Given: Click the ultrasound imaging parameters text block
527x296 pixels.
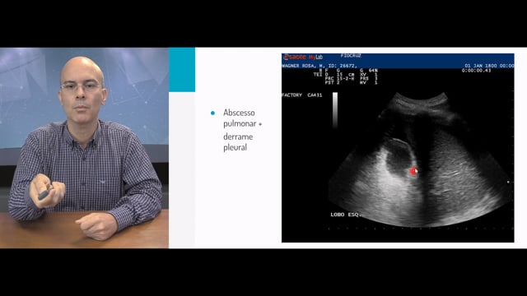Looking at the screenshot, I should pos(346,76).
